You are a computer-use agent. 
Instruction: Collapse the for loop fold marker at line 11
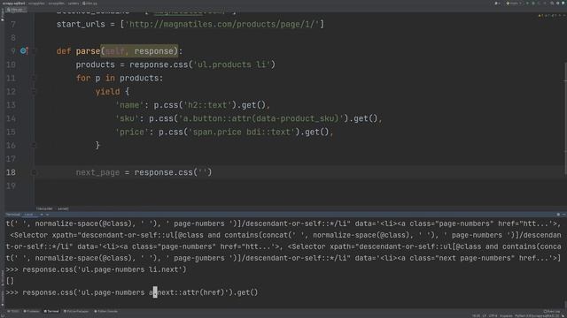tap(34, 78)
